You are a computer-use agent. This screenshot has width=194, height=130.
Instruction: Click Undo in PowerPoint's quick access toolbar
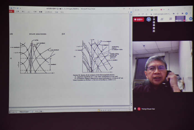pos(14,8)
